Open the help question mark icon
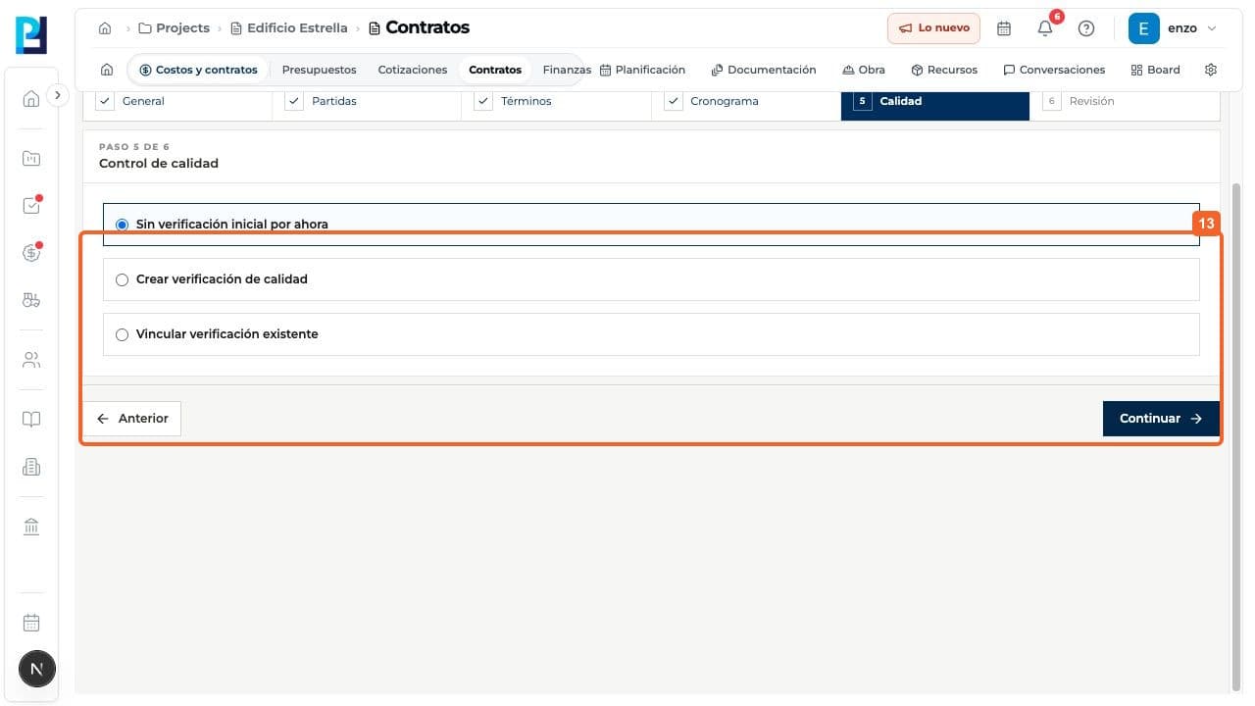Viewport: 1255px width, 706px height. coord(1086,28)
